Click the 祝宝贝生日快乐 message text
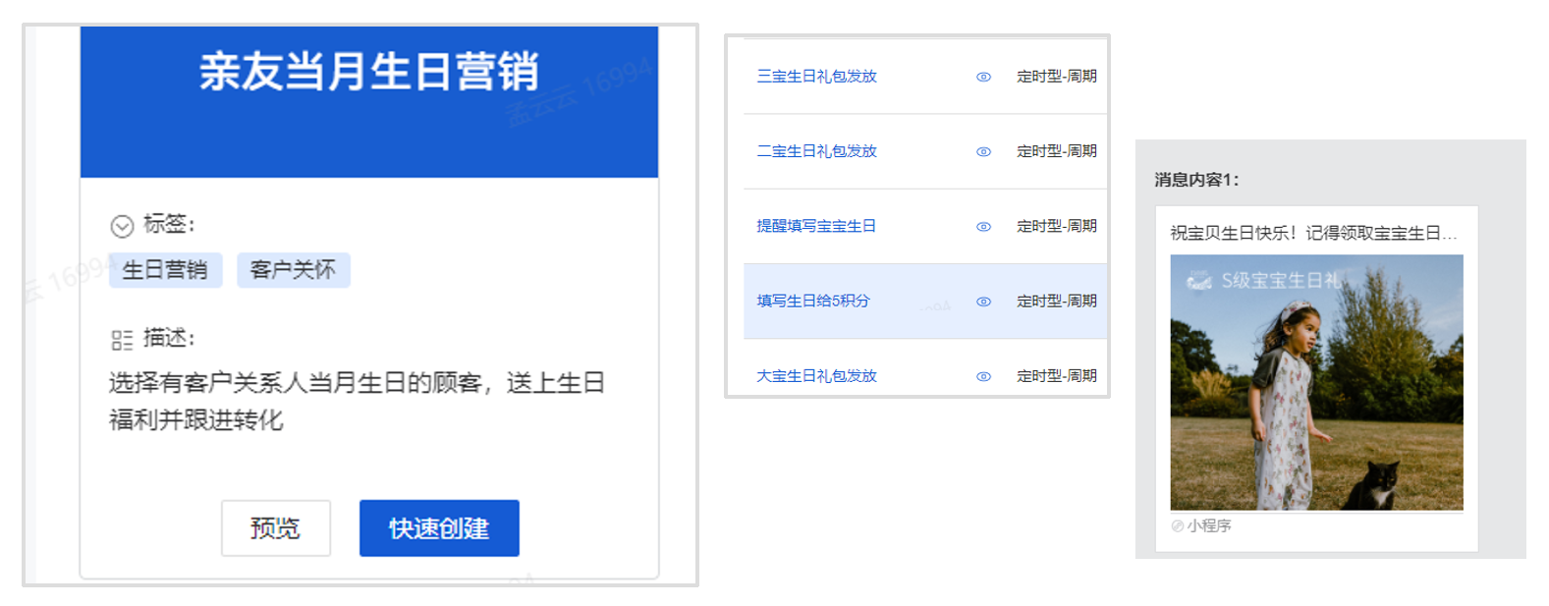The height and width of the screenshot is (606, 1549). click(x=1312, y=233)
